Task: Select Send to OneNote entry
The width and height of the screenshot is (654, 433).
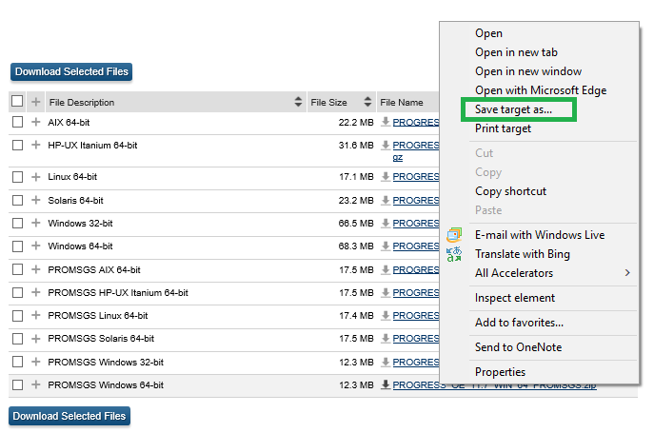Action: tap(518, 347)
